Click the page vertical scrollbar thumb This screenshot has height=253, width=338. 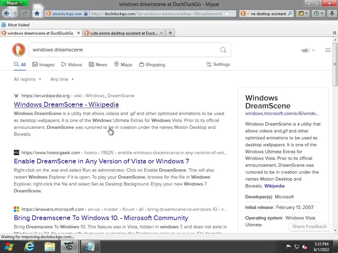pos(335,65)
